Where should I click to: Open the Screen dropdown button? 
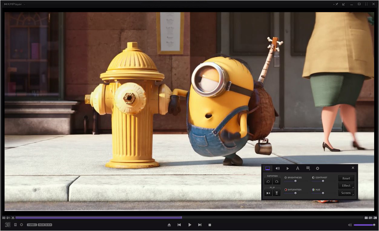(x=346, y=193)
